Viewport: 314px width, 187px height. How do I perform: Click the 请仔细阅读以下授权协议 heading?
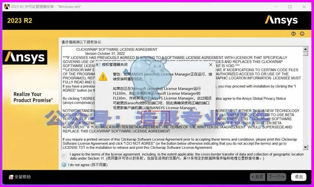(x=81, y=42)
